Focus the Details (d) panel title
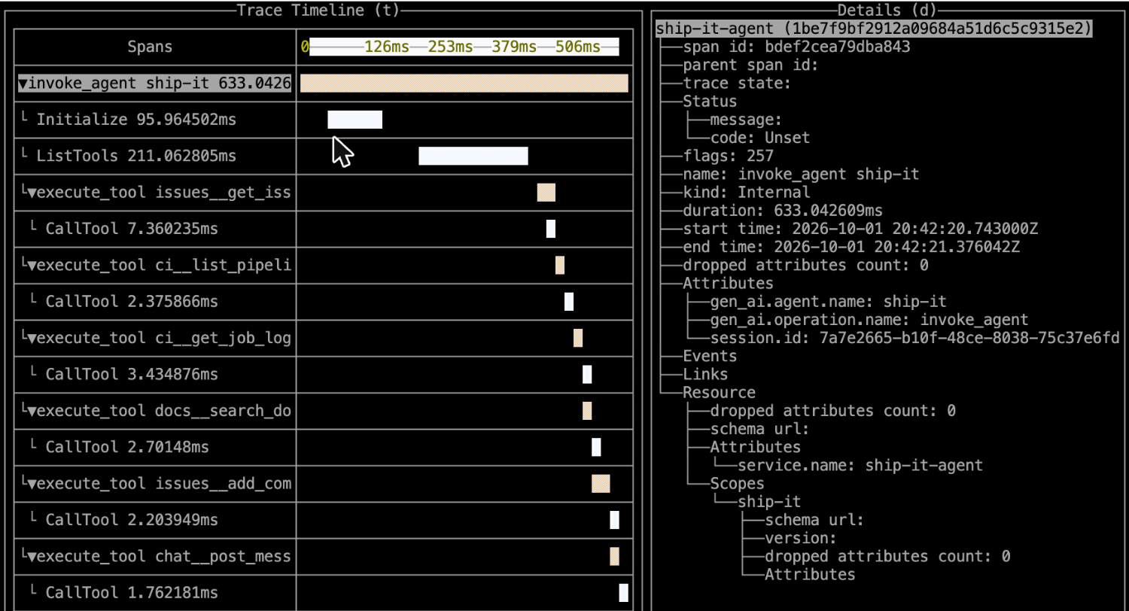The width and height of the screenshot is (1129, 611). click(887, 11)
